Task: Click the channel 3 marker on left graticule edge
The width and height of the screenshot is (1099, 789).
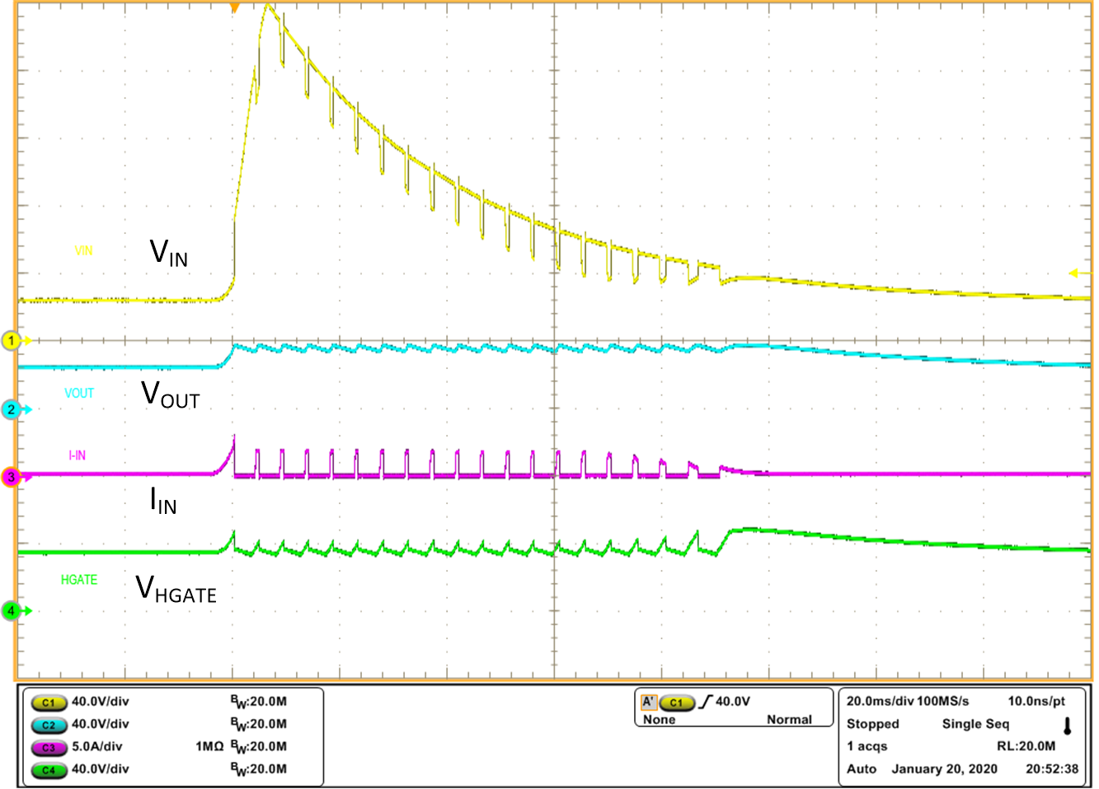Action: coord(10,474)
